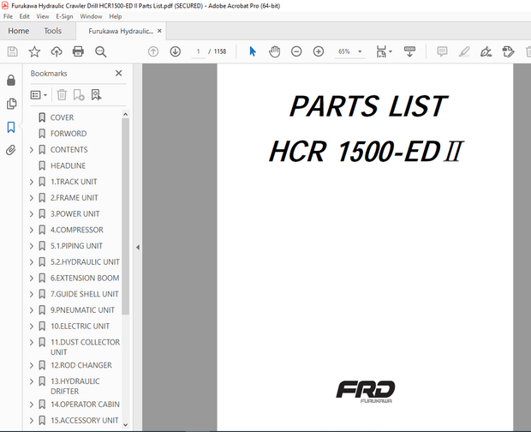
Task: Switch to the Tools tab
Action: (x=52, y=31)
